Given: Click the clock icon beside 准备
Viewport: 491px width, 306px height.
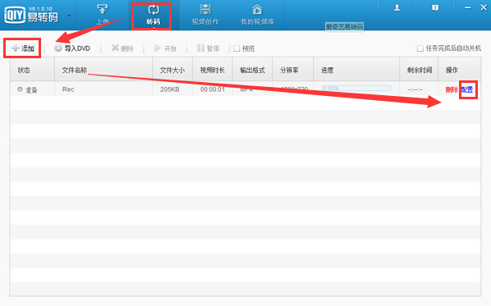Looking at the screenshot, I should [x=20, y=89].
